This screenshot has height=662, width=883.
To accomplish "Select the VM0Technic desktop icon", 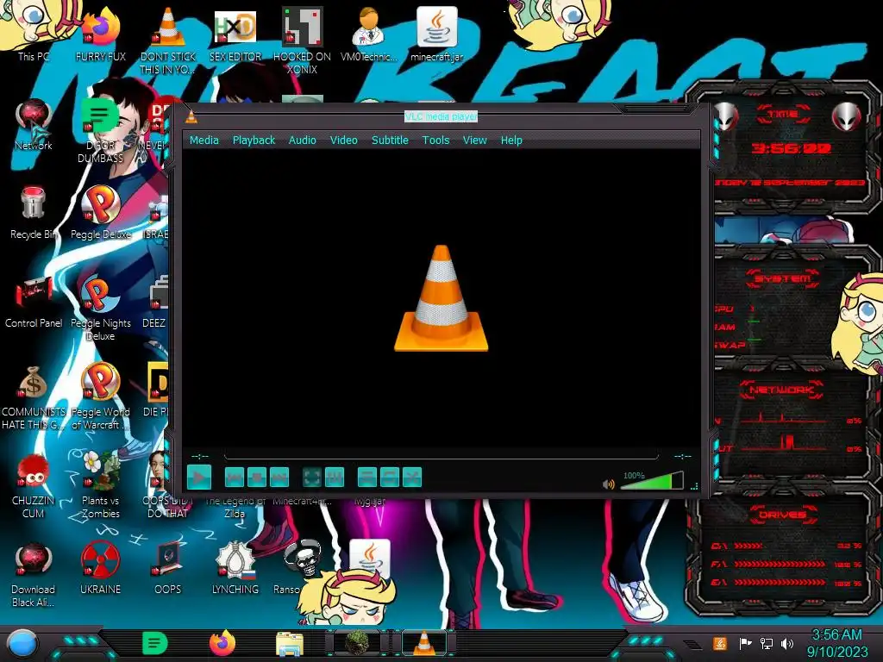I will 368,34.
